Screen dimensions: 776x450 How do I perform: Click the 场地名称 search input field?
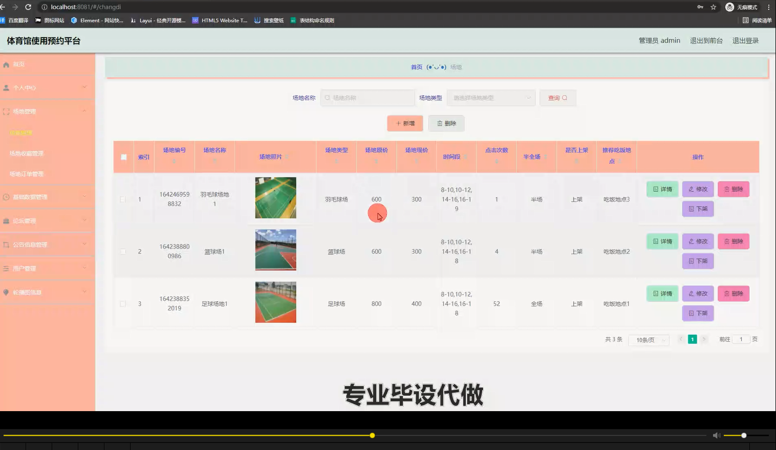(367, 98)
